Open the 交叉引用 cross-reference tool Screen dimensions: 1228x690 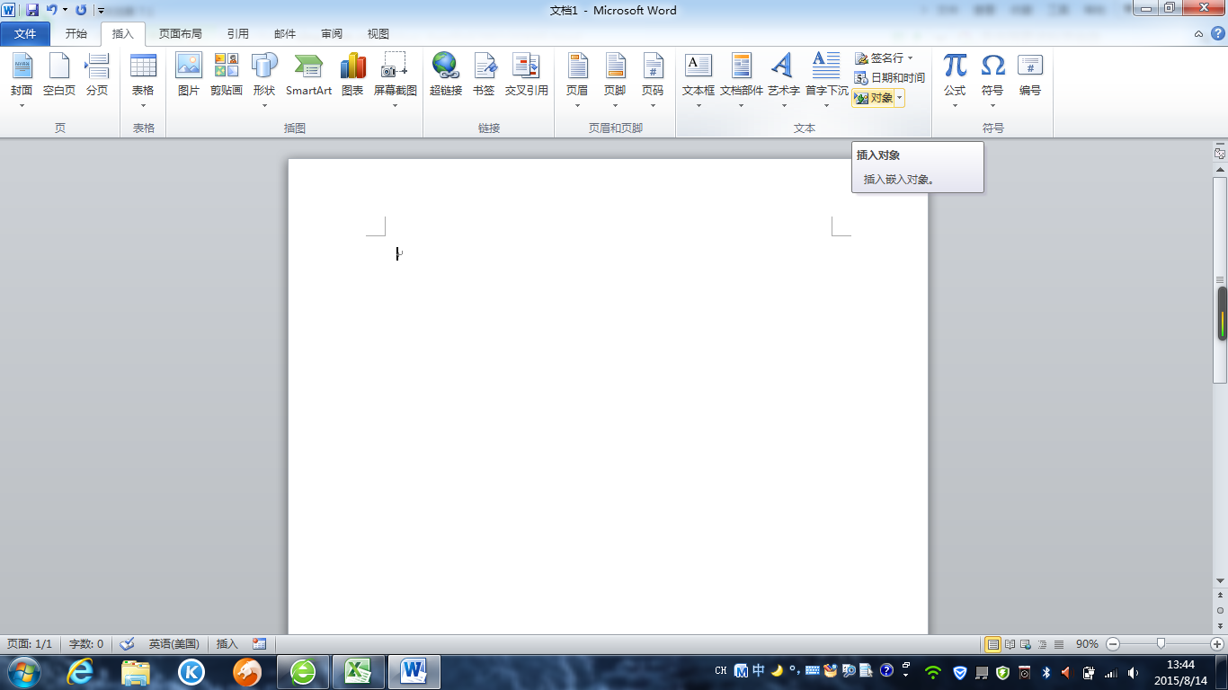[526, 75]
